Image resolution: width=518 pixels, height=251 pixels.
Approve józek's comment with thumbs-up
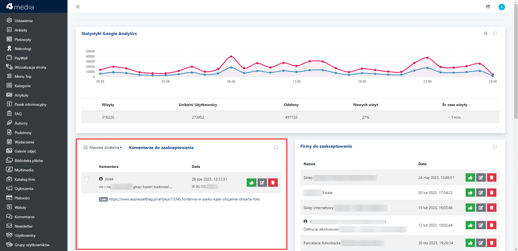252,183
